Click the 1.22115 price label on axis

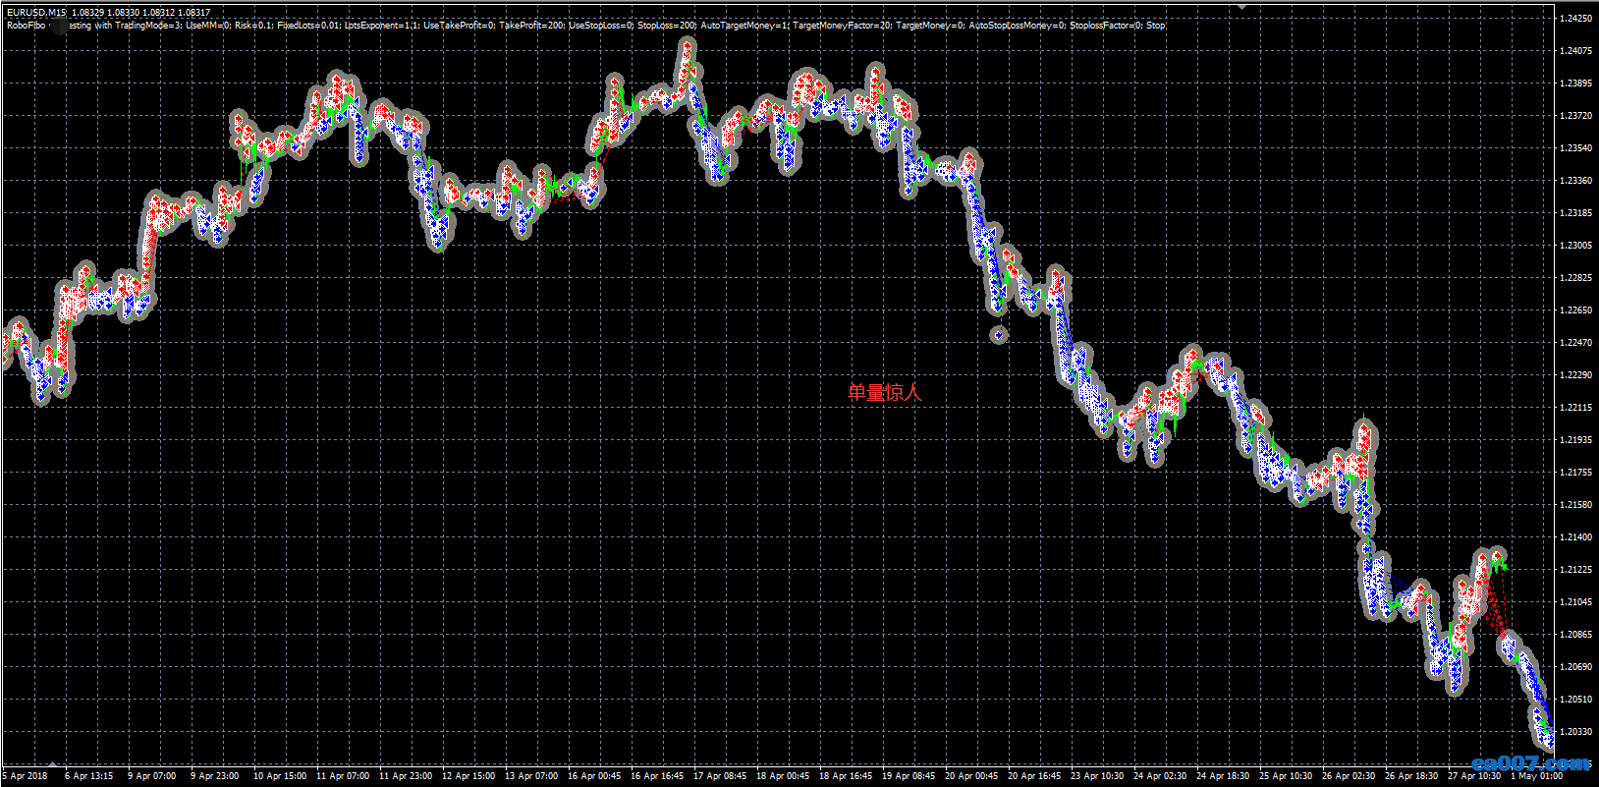tap(1575, 408)
